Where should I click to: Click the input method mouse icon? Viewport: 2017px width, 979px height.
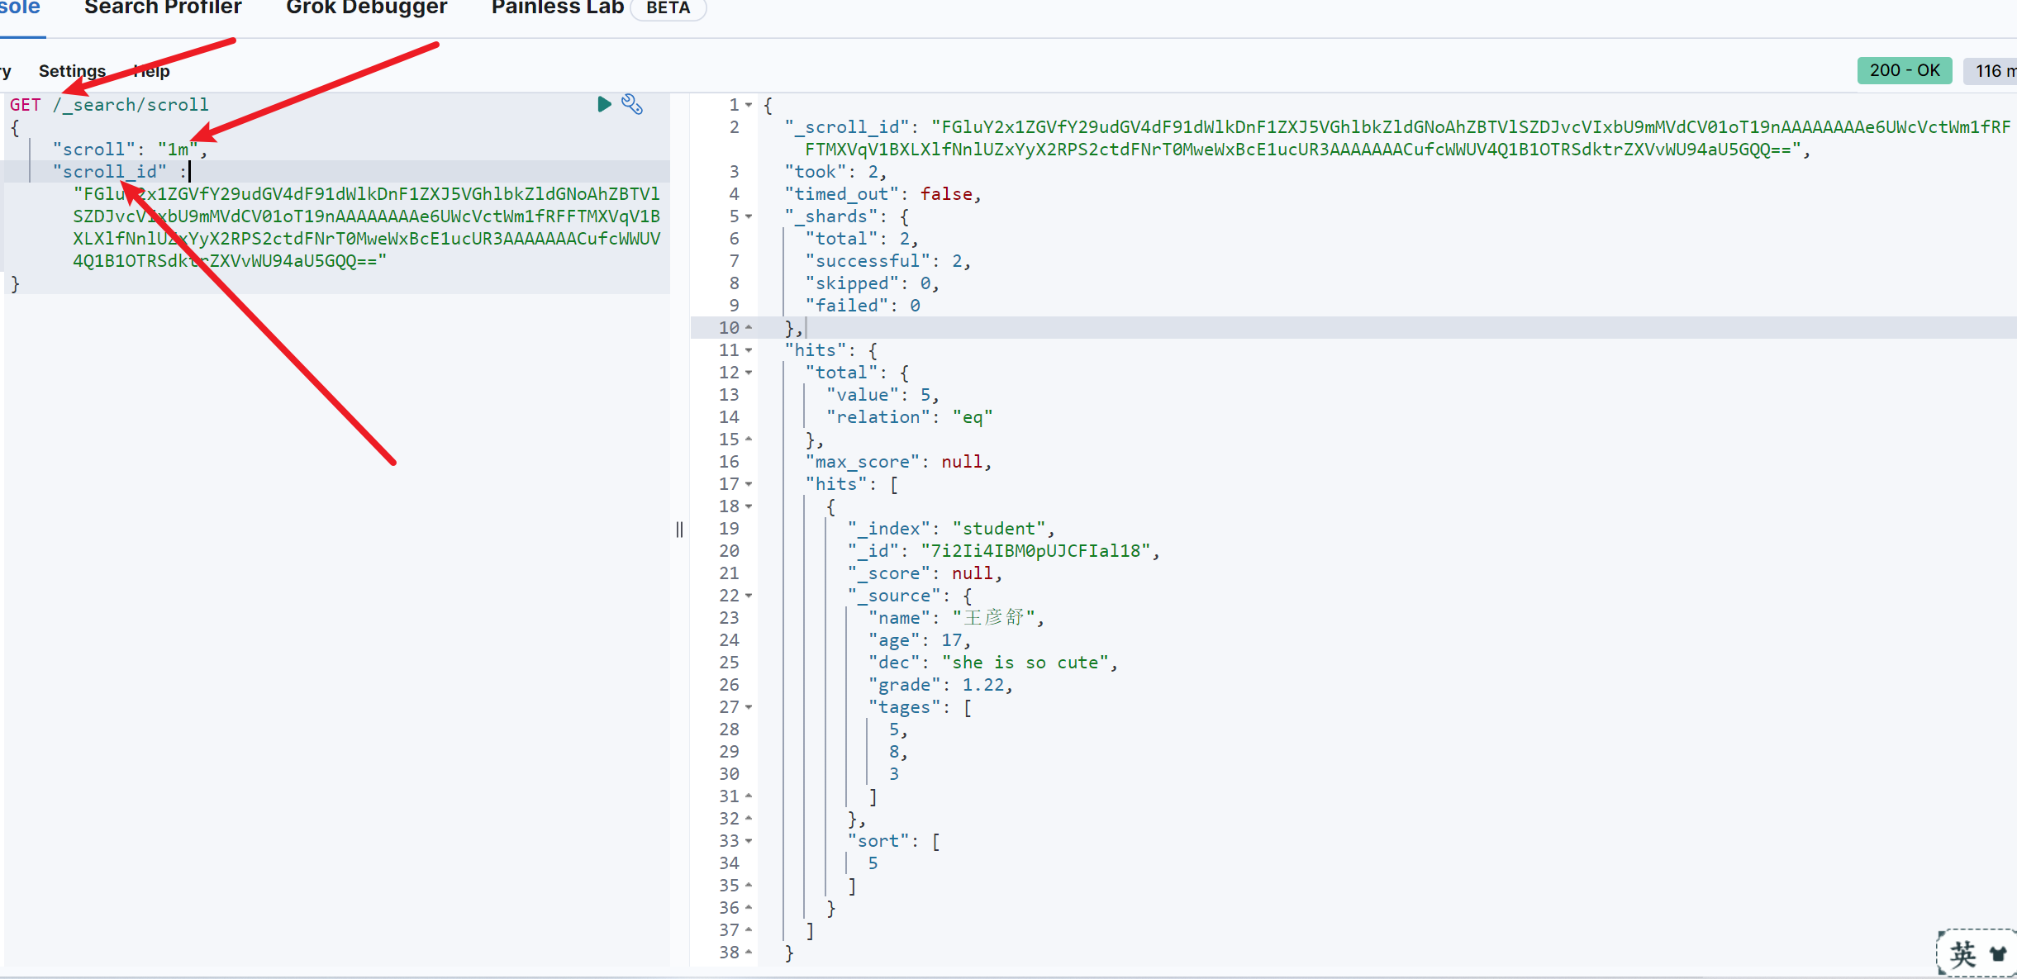(1998, 954)
